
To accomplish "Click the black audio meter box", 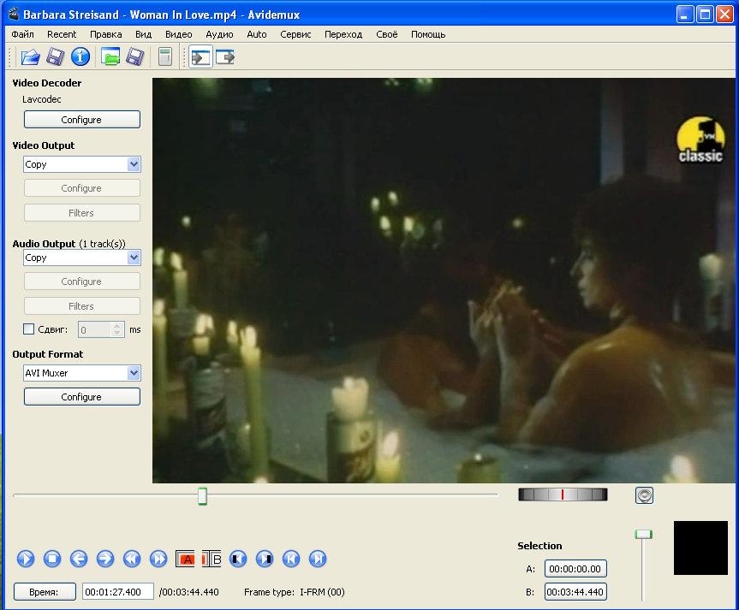I will pyautogui.click(x=700, y=548).
